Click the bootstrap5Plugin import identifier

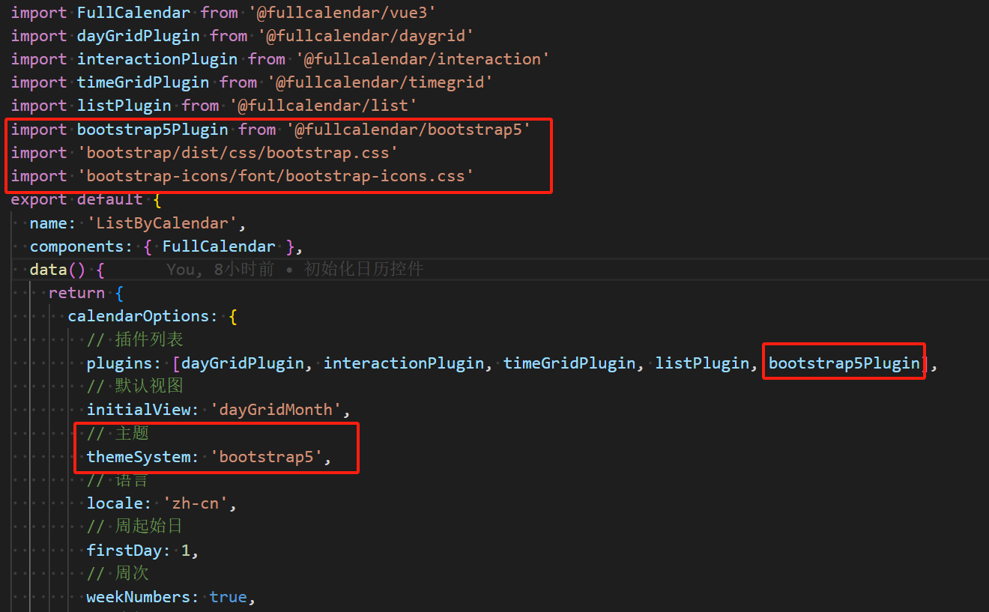[x=152, y=130]
